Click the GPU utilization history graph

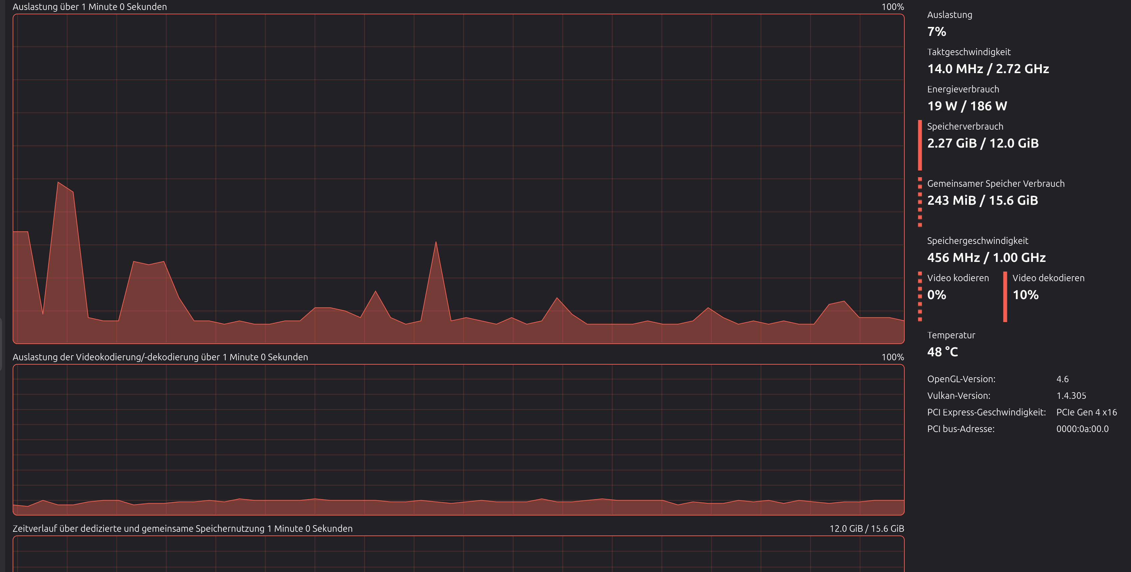tap(458, 179)
